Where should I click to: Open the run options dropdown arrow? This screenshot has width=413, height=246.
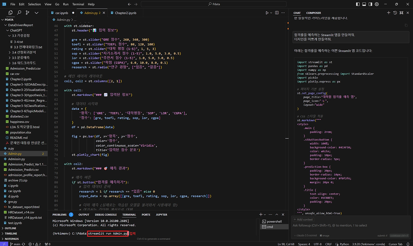pos(271,13)
